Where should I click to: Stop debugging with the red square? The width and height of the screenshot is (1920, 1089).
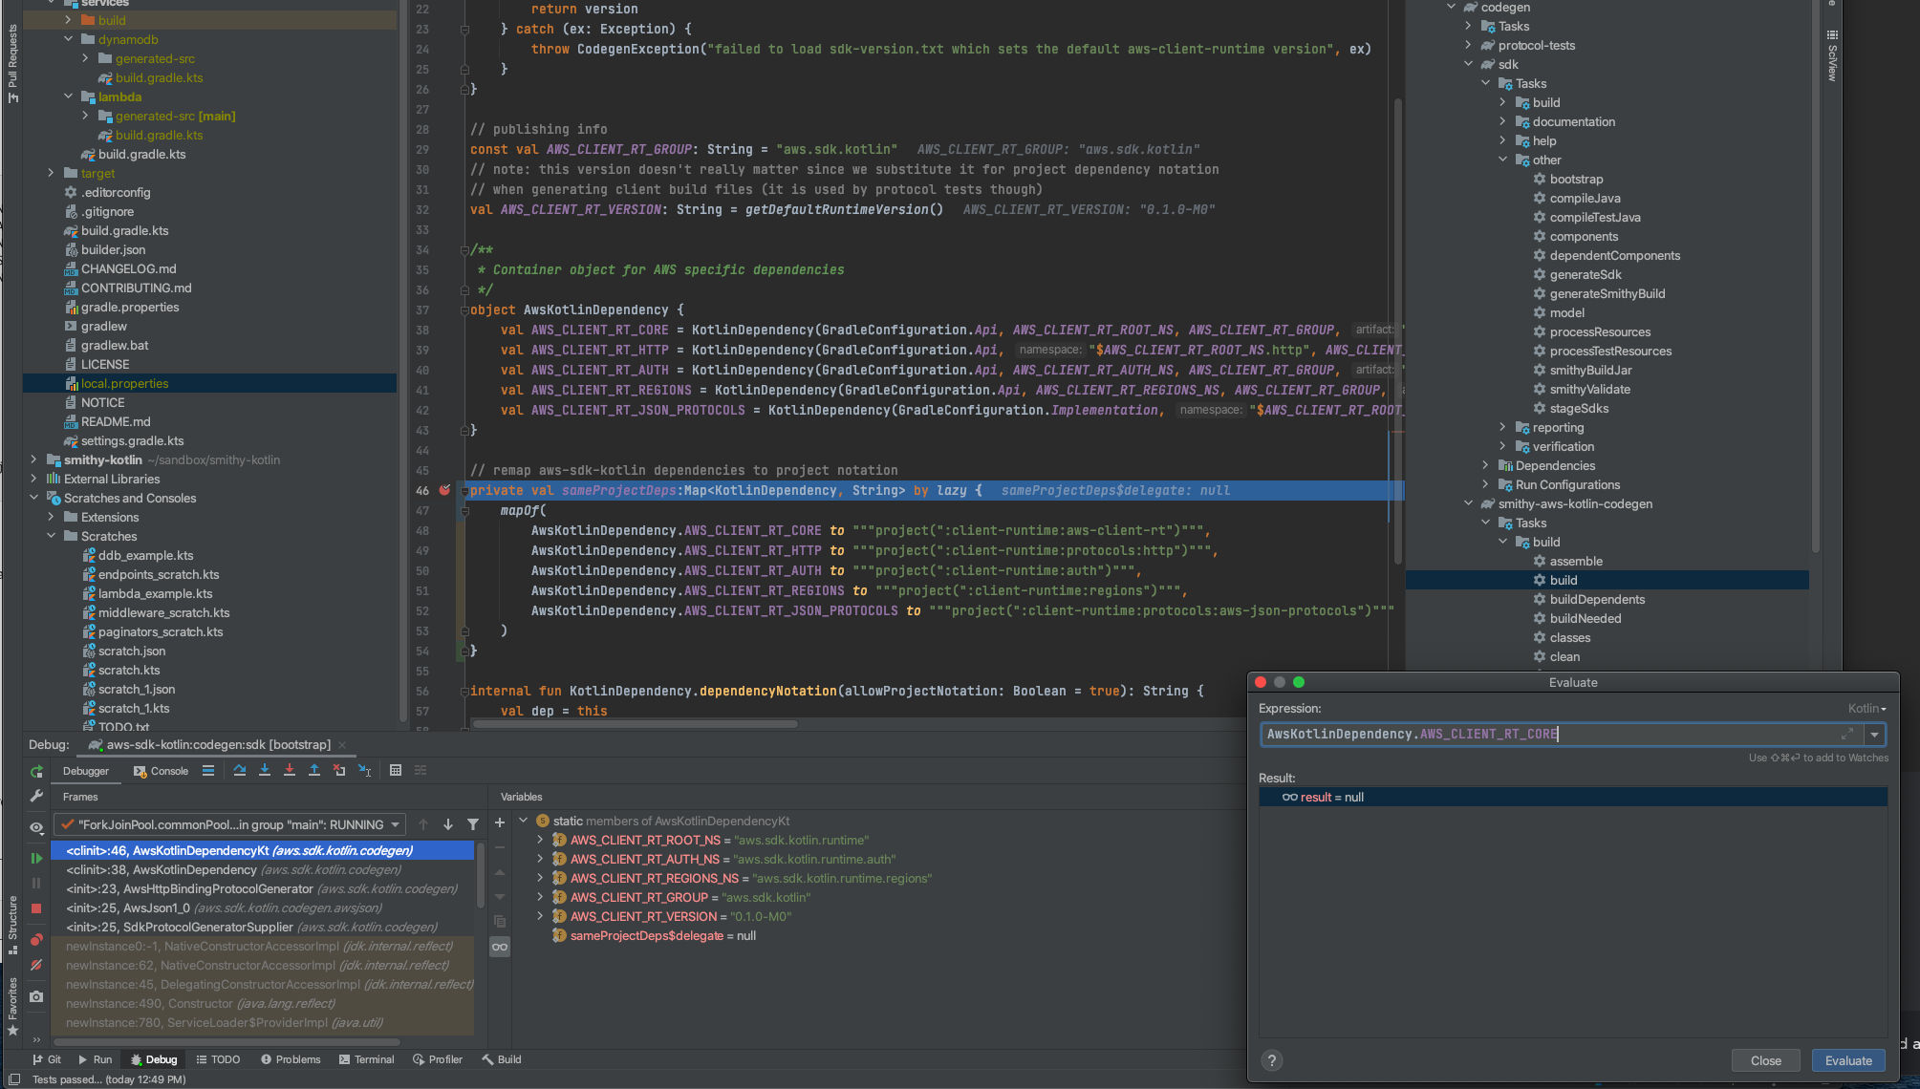coord(36,908)
